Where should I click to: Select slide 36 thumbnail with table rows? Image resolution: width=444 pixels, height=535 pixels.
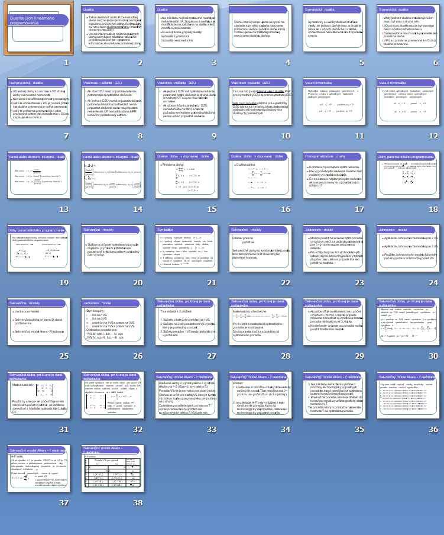[407, 395]
